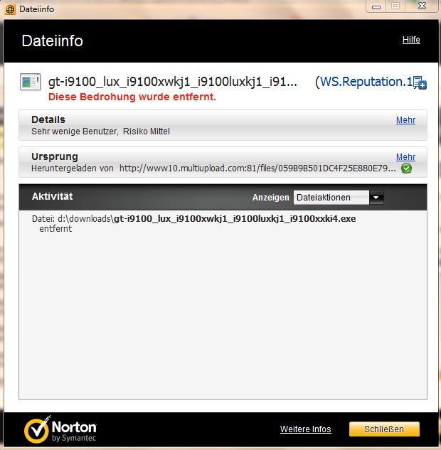Image resolution: width=441 pixels, height=450 pixels.
Task: Minimize the Dateiinfo window
Action: point(376,6)
